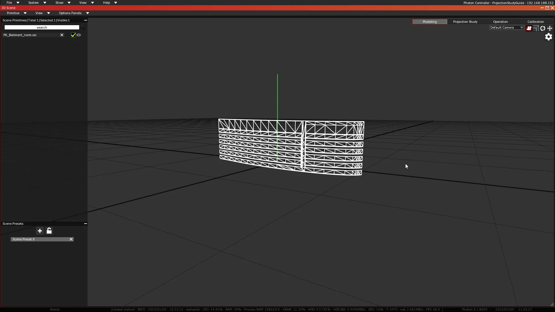This screenshot has height=312, width=555.
Task: Open the Help menu
Action: pos(110,3)
